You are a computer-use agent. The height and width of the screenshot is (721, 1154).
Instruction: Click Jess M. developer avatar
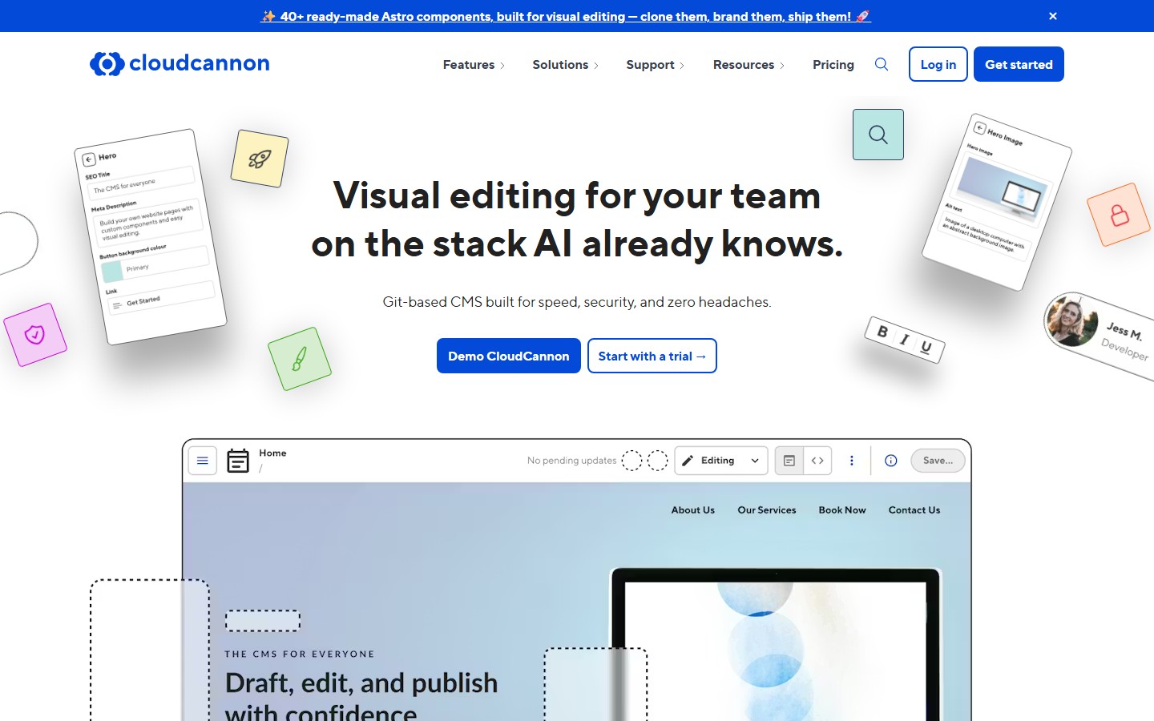[x=1071, y=320]
